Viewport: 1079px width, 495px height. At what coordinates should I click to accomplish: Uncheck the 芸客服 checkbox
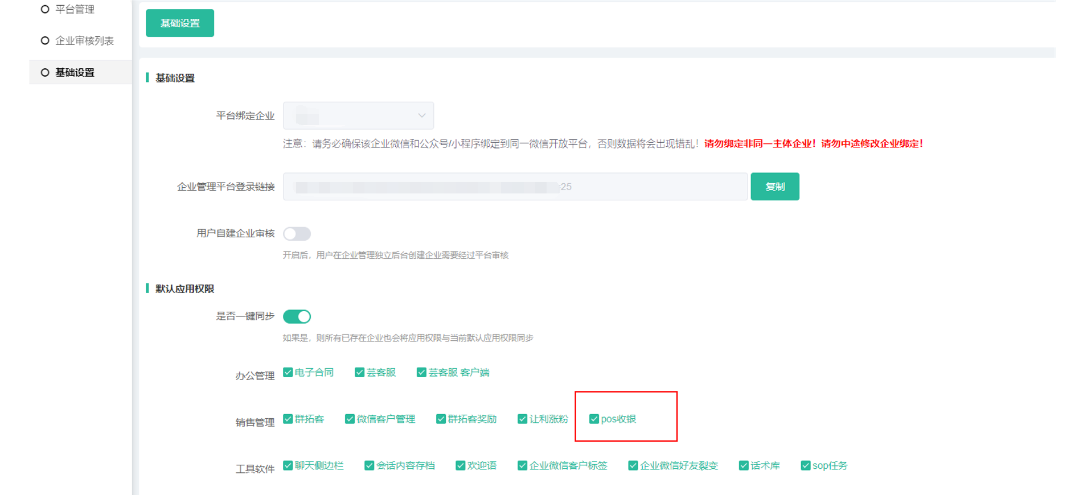pos(359,373)
